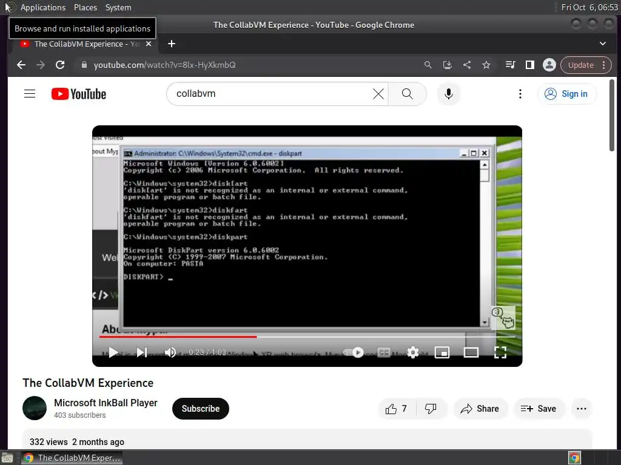Open Microsoft InkBall Player channel avatar
621x465 pixels.
click(35, 408)
